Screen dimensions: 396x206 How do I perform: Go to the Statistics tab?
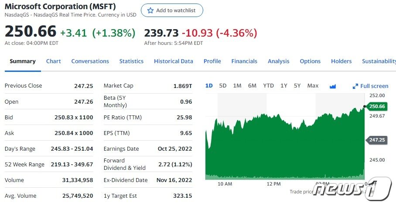(131, 61)
